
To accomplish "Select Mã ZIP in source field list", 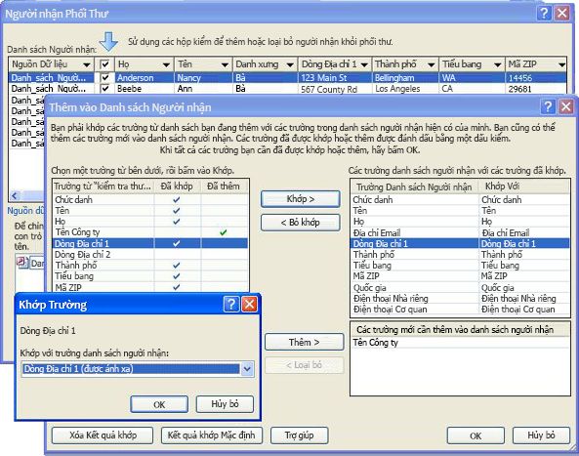I will (x=150, y=287).
